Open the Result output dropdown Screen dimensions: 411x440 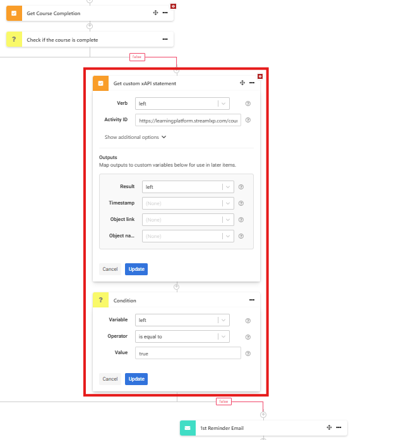pos(188,187)
